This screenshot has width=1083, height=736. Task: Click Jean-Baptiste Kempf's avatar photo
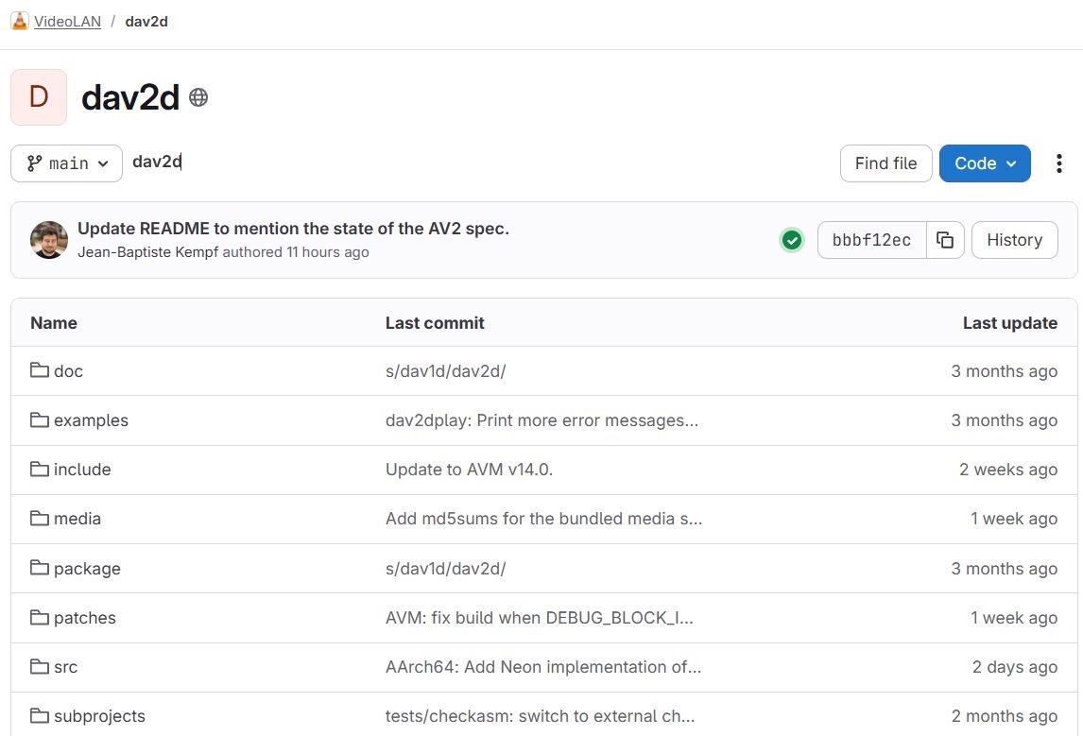coord(48,240)
